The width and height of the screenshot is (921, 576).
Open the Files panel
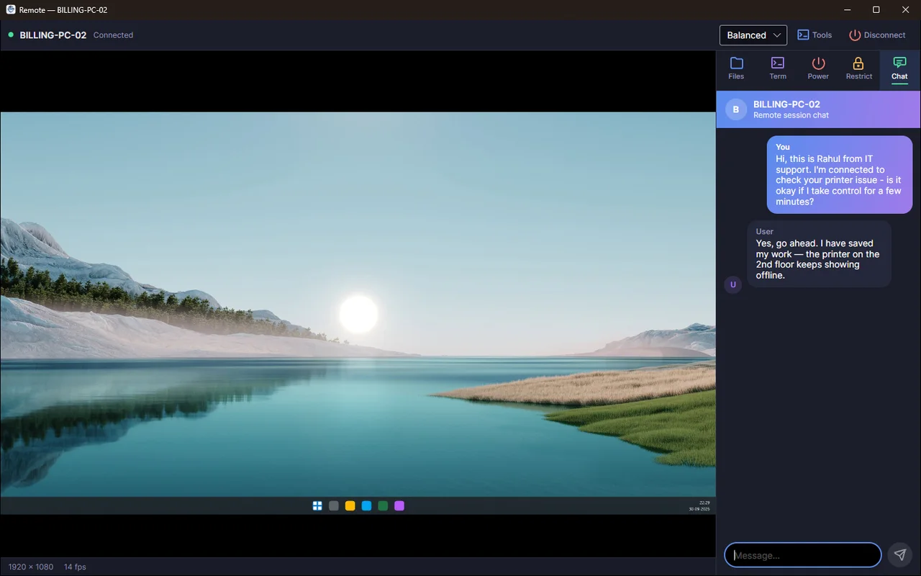(736, 68)
